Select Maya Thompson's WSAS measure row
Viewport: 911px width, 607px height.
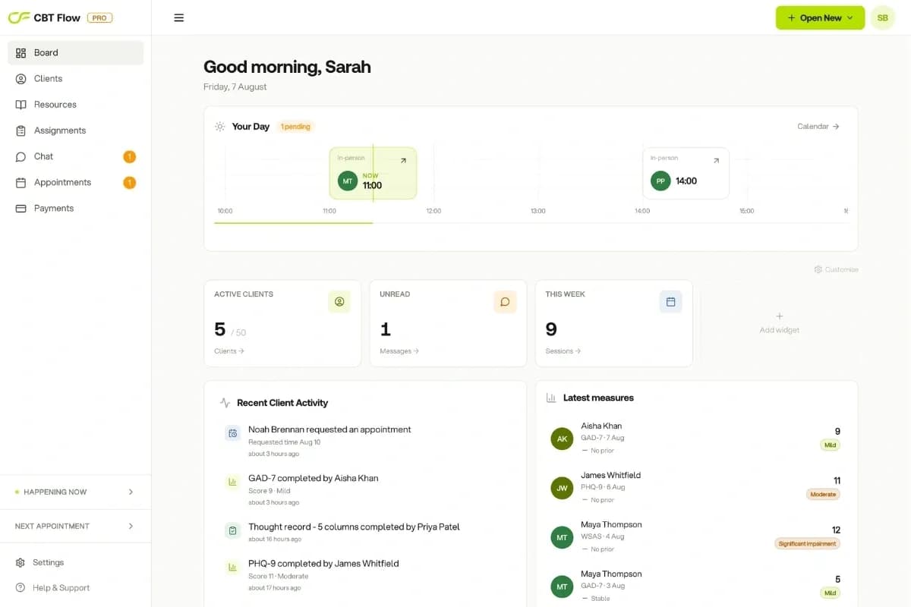click(x=696, y=536)
